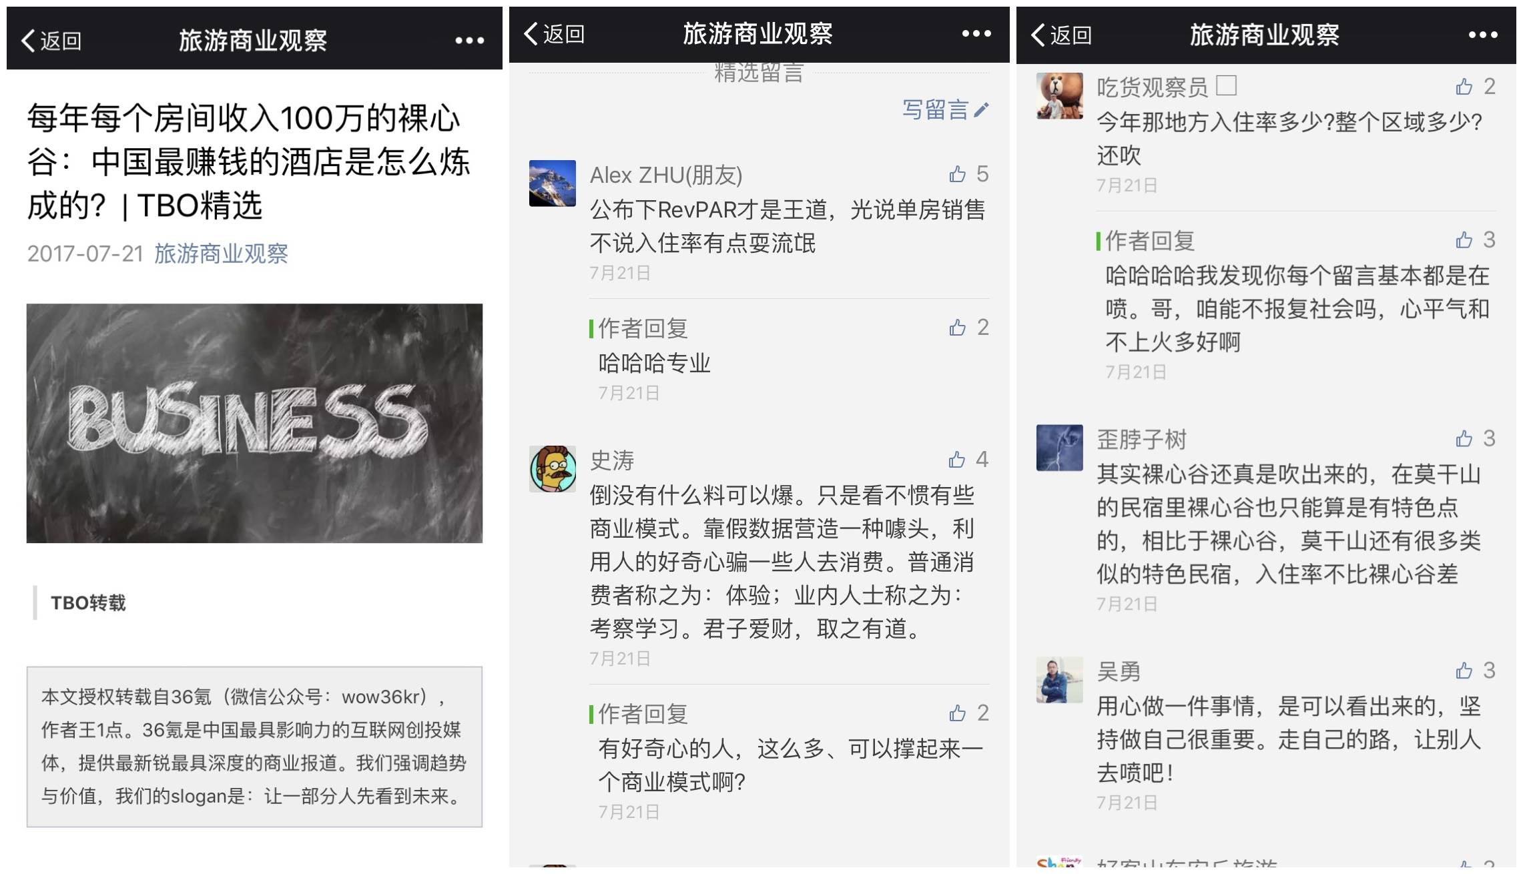Like 吴勇's comment with thumbs-up
This screenshot has height=874, width=1523.
click(x=1464, y=670)
